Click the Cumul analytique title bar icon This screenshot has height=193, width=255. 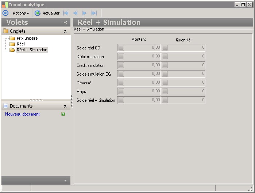(x=4, y=4)
